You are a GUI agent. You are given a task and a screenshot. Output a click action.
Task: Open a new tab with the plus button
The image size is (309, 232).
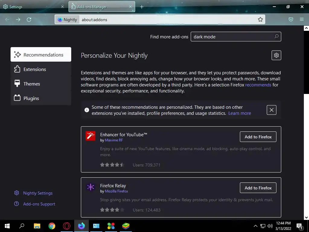142,7
